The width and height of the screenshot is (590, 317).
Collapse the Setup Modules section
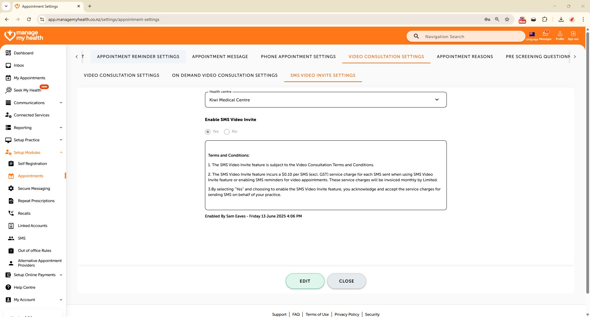[x=61, y=152]
